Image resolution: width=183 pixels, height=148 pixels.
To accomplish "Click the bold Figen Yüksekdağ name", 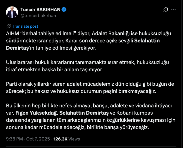I will click(36, 113).
